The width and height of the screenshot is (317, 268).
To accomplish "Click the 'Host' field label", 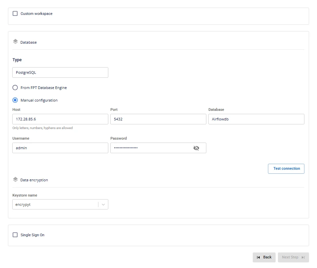I will pyautogui.click(x=16, y=110).
